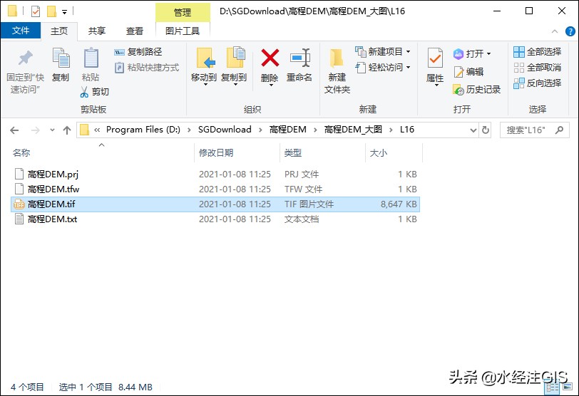Collapse the ribbon with the chevron
Viewport: 579px width, 396px height.
tap(555, 31)
